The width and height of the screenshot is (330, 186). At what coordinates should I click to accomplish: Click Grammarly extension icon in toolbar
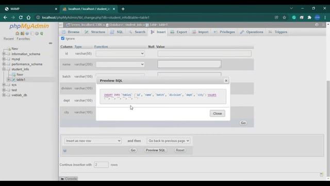click(x=294, y=18)
